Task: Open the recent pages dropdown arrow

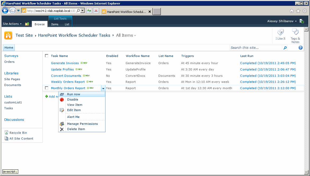Action: (x=19, y=11)
